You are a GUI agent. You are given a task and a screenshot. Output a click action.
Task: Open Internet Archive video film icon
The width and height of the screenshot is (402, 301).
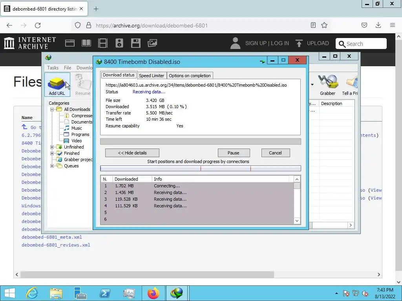[103, 43]
